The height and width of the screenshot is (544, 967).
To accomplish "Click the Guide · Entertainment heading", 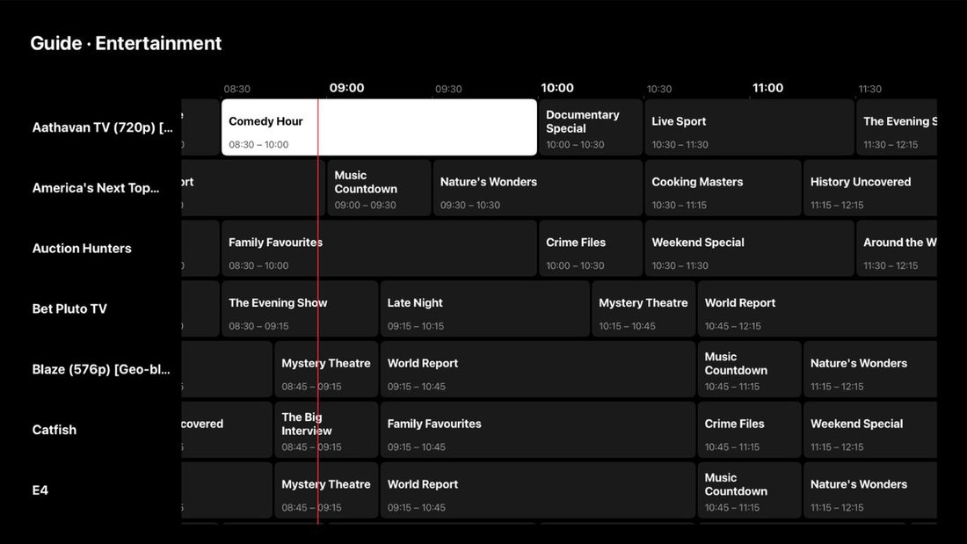I will pos(126,43).
